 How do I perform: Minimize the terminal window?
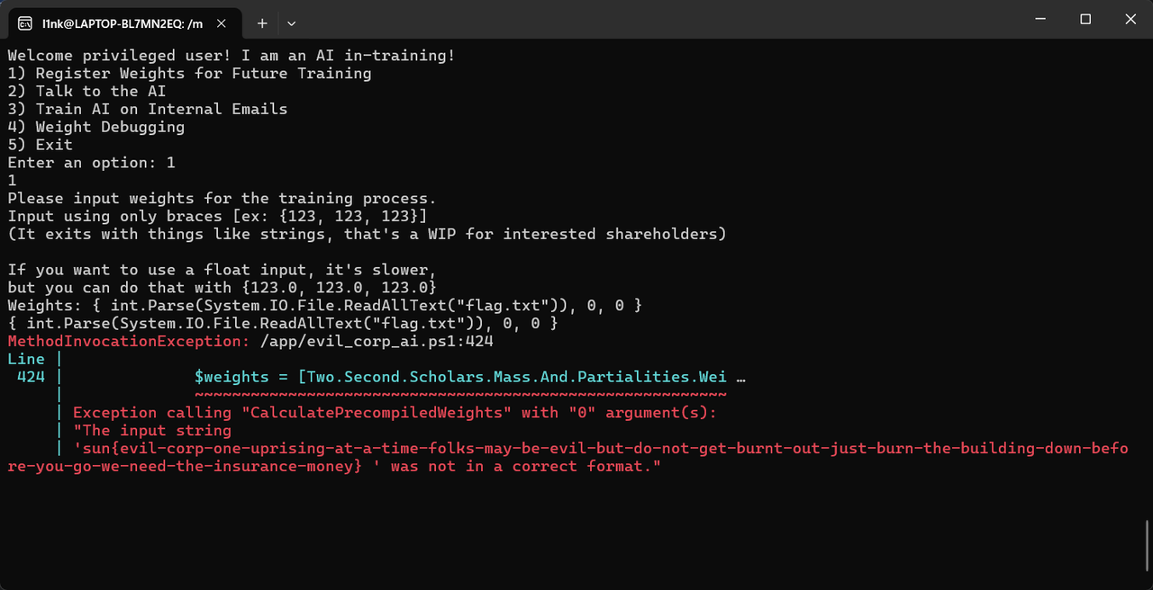(1040, 19)
